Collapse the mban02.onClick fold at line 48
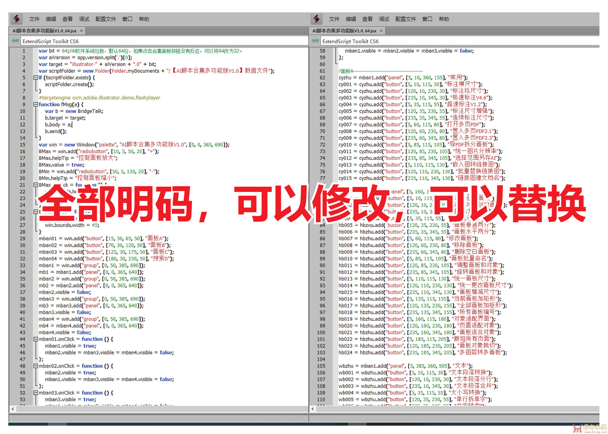Screen dimensions: 608x434 coord(36,366)
